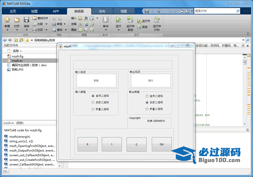Click the Go! button in mzzh

coord(162,144)
